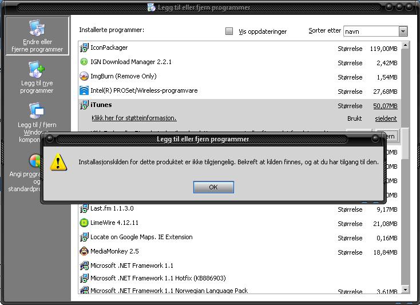Click scroll up arrow of program list
The height and width of the screenshot is (305, 420).
(405, 45)
